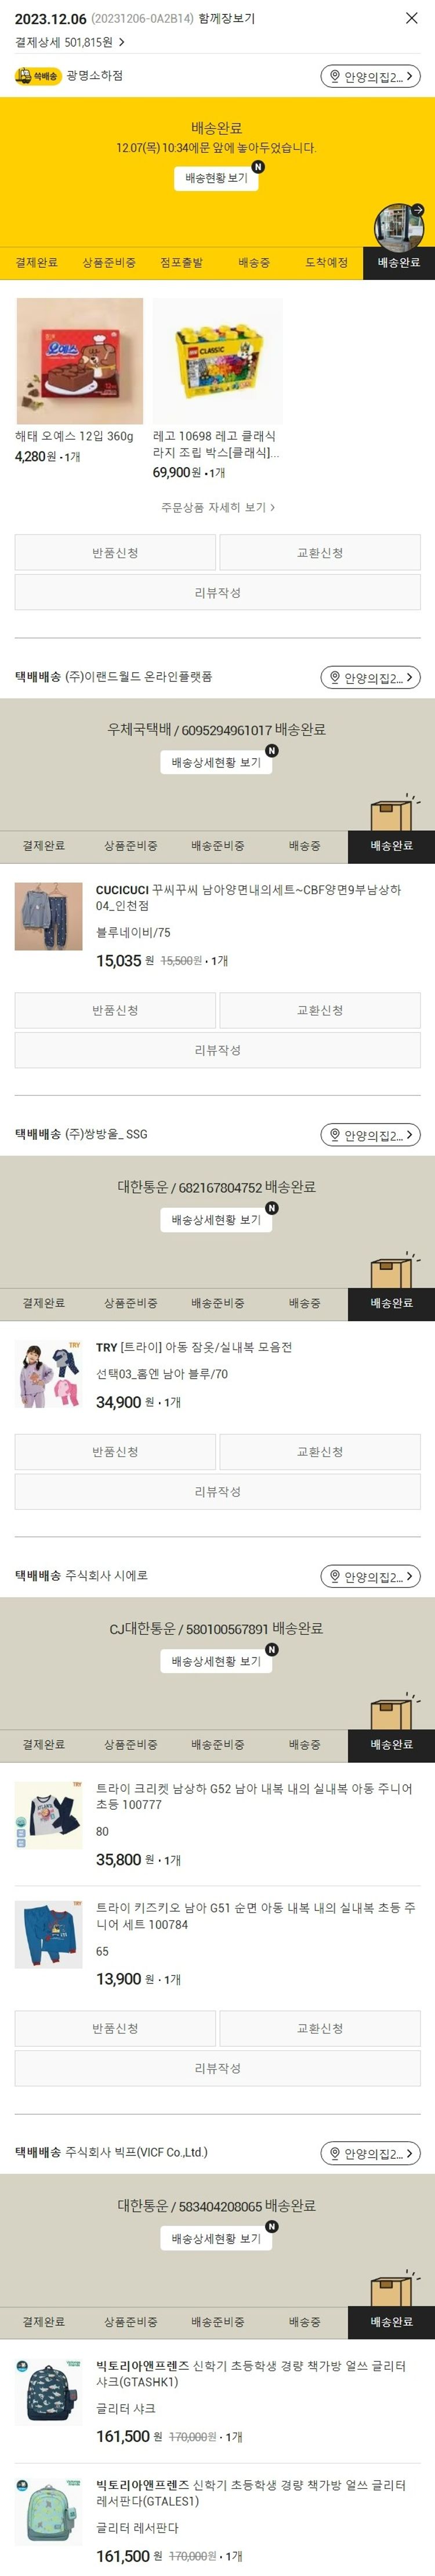435x2576 pixels.
Task: View tracking for 대한통운 682167804752
Action: pyautogui.click(x=216, y=1220)
